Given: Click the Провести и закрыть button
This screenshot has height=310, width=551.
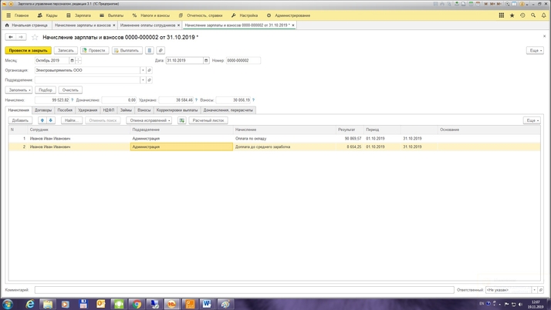Looking at the screenshot, I should coord(29,50).
